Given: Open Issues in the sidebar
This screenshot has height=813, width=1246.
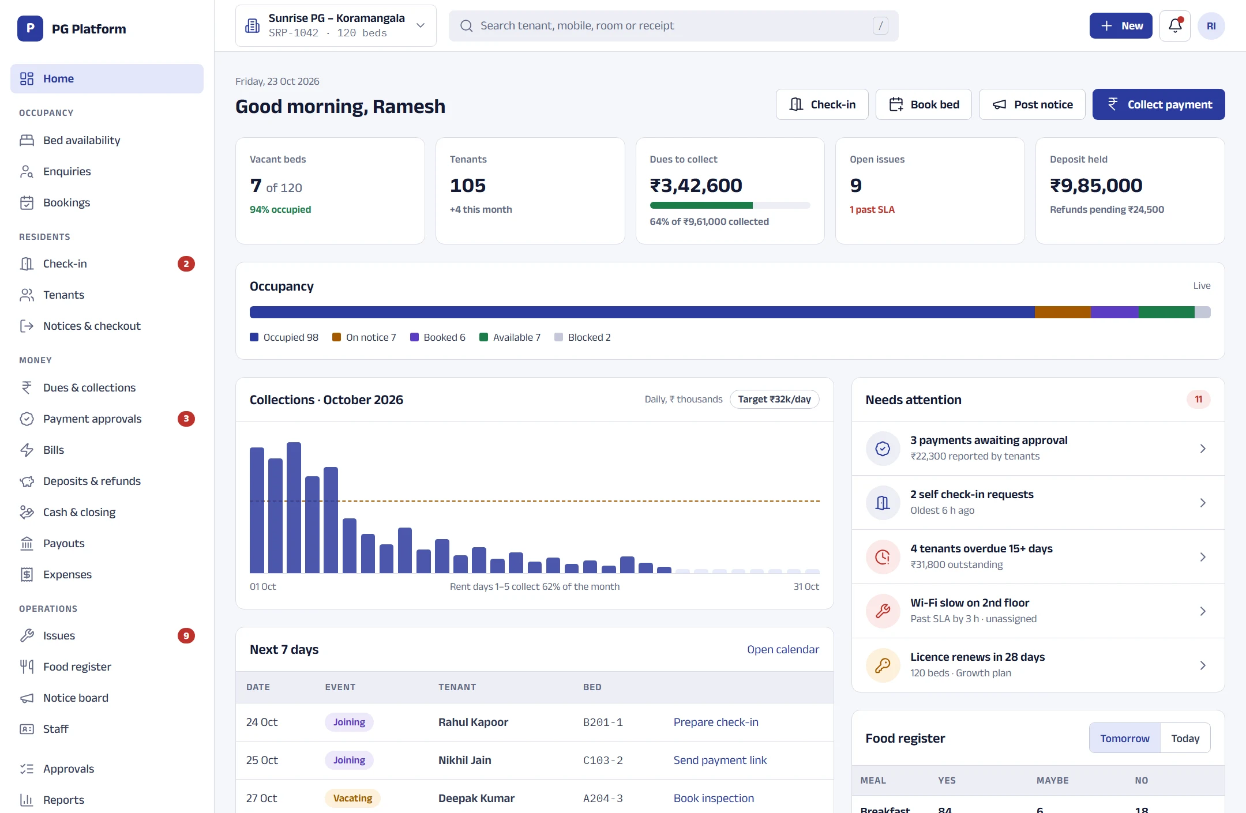Looking at the screenshot, I should (107, 635).
